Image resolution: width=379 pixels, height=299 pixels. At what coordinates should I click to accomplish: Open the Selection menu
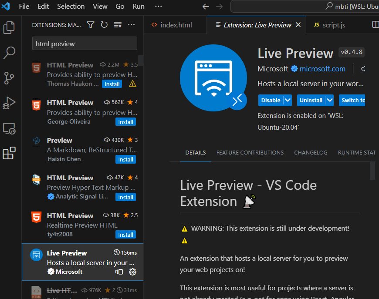pos(71,6)
